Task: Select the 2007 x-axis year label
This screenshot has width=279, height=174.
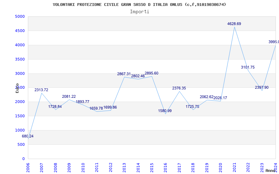Action: coord(42,168)
